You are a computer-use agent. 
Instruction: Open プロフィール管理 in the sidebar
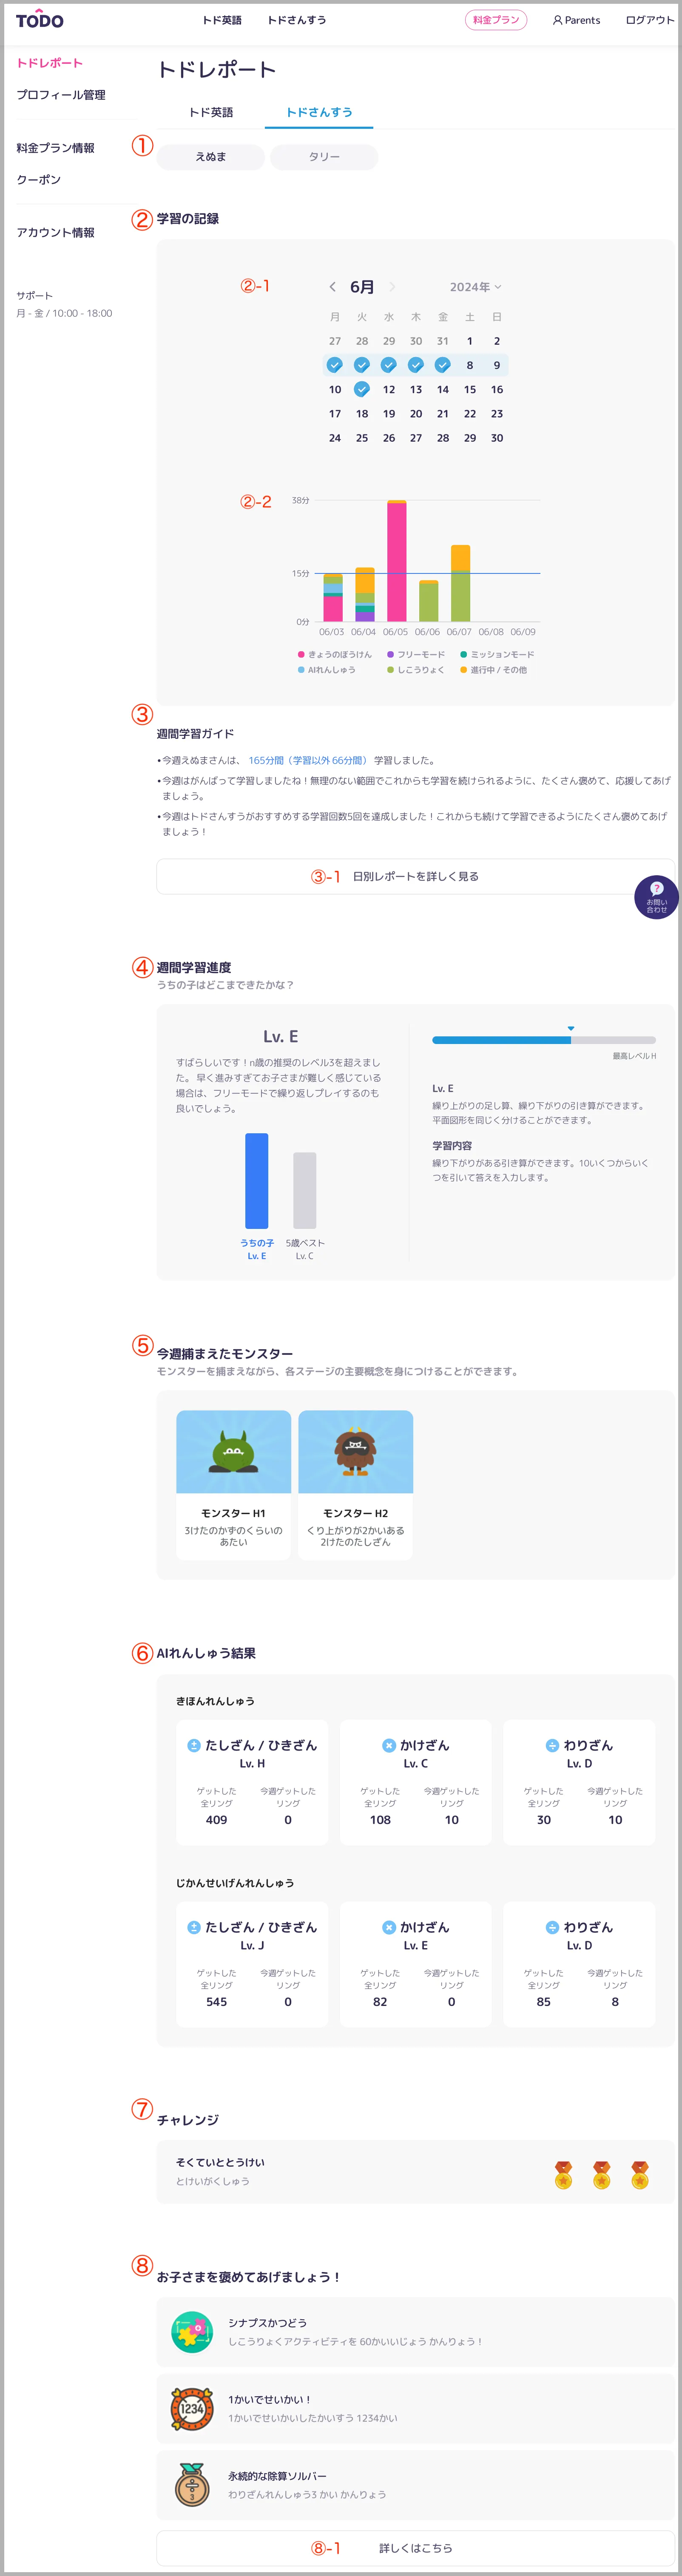pos(60,95)
